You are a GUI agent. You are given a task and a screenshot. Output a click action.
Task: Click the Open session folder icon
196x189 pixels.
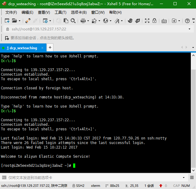pos(14,21)
